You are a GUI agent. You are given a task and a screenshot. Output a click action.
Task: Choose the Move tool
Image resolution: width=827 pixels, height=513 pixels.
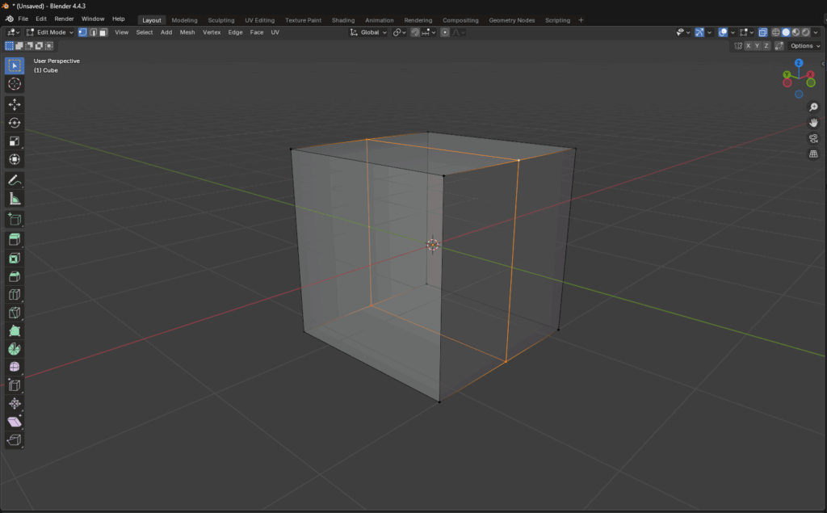click(15, 104)
